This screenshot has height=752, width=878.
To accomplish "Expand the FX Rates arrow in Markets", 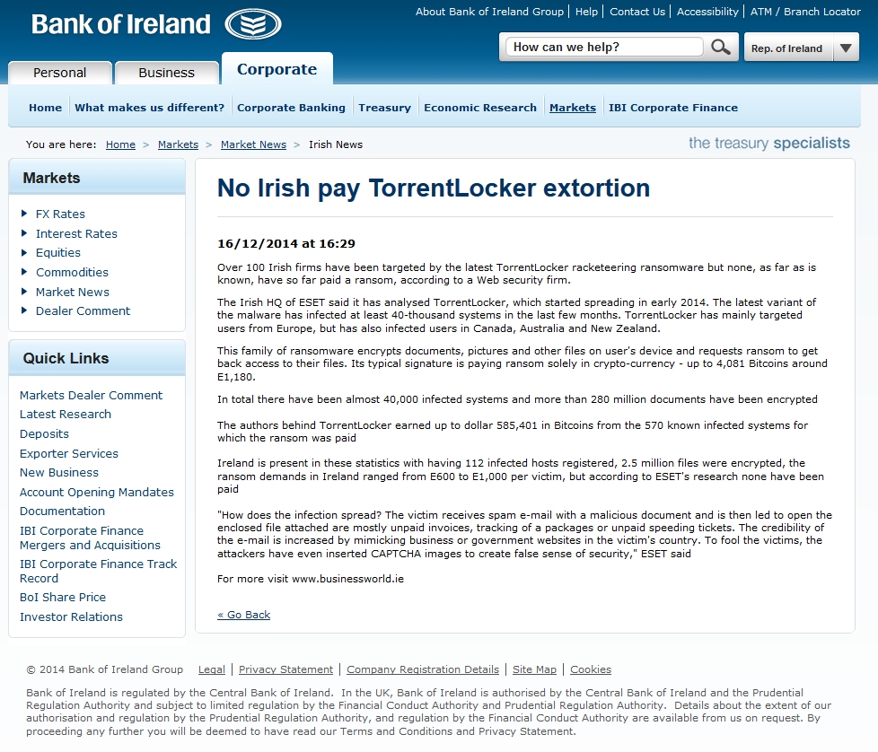I will click(25, 214).
